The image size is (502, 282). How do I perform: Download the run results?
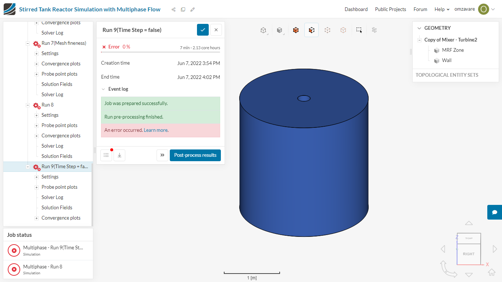(x=119, y=155)
